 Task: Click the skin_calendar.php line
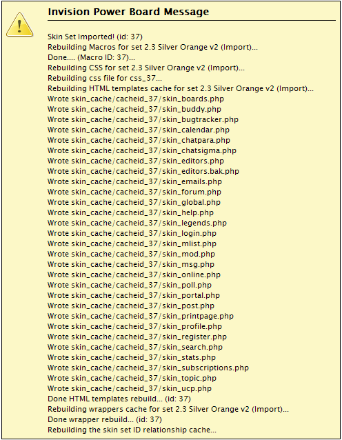coord(139,130)
